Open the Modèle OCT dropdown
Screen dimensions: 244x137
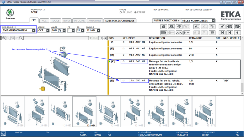[x=48, y=31]
